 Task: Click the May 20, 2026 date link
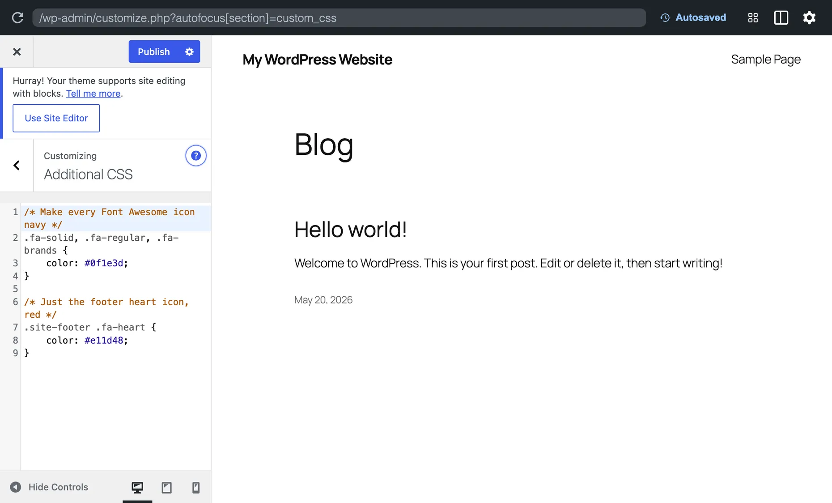[x=323, y=300]
